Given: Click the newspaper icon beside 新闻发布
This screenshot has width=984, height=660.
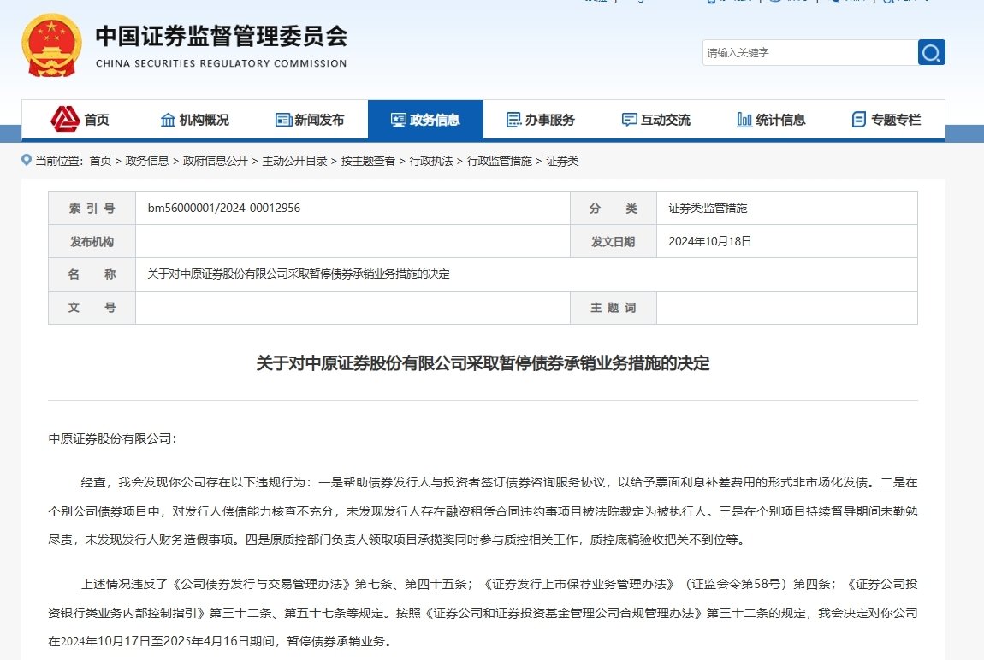Looking at the screenshot, I should 284,120.
